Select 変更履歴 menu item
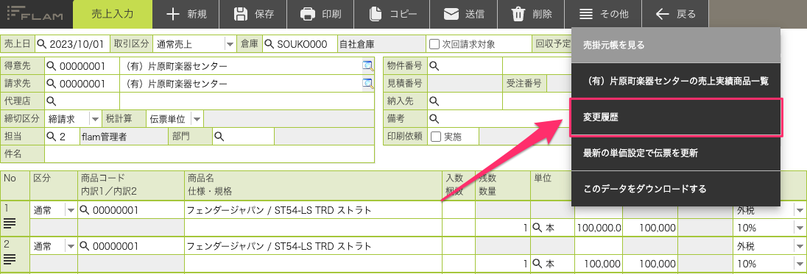The height and width of the screenshot is (274, 807). [x=676, y=118]
